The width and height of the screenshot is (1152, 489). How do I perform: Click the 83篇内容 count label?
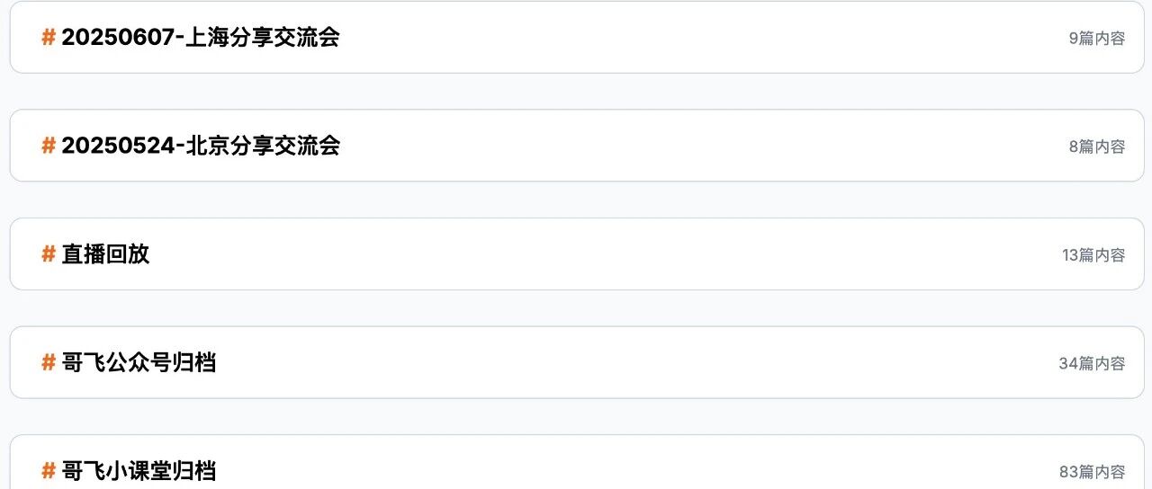point(1091,472)
